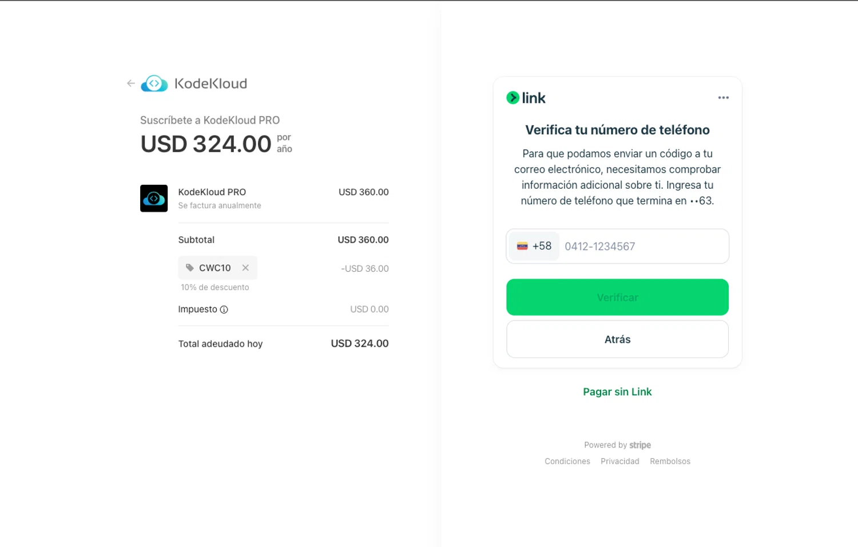Screen dimensions: 858x547
Task: Click the green Link logo icon
Action: click(513, 98)
